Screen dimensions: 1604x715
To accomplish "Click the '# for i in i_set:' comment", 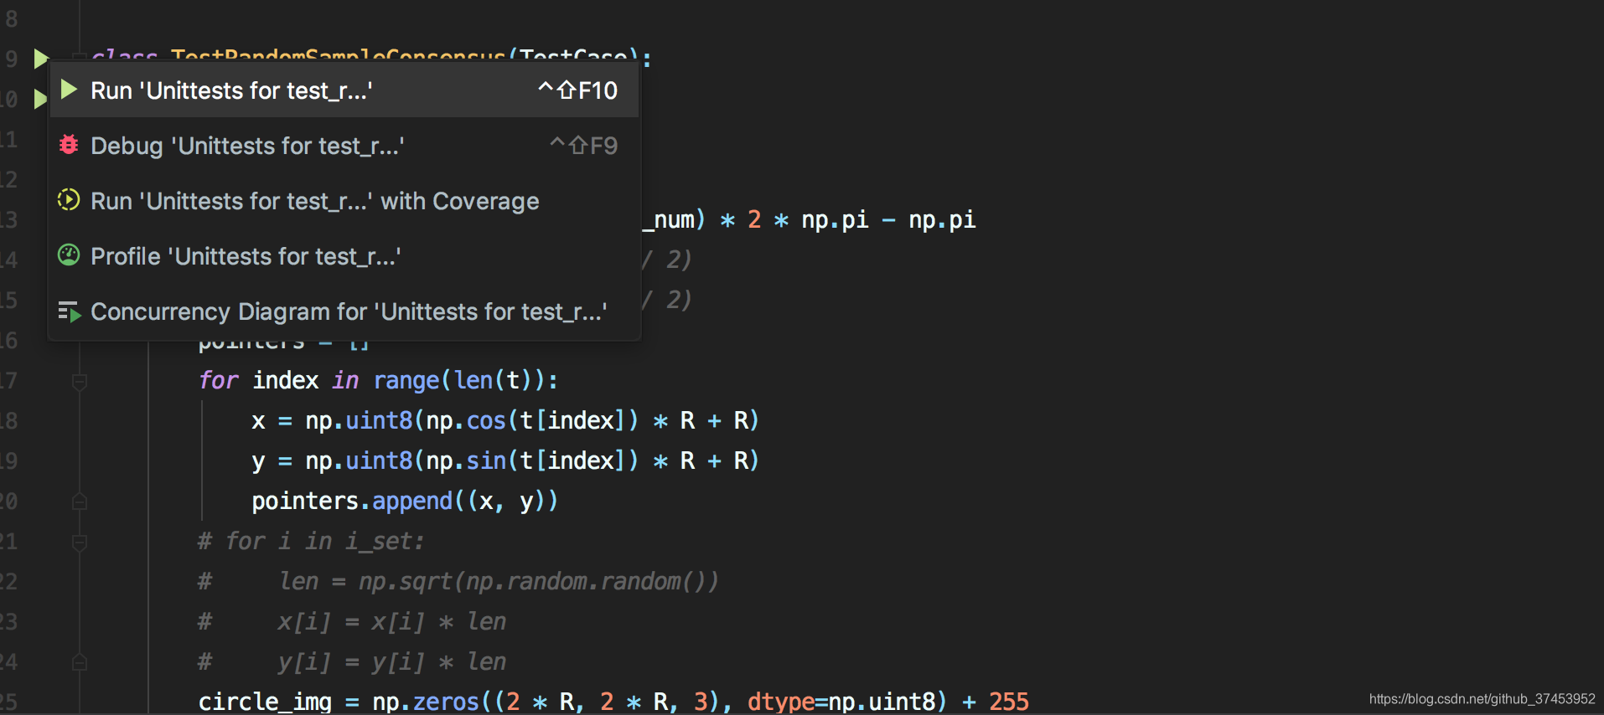I will click(311, 541).
